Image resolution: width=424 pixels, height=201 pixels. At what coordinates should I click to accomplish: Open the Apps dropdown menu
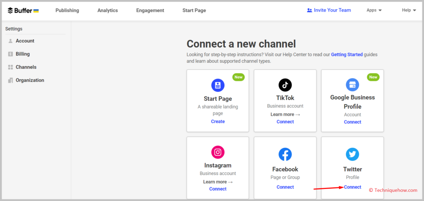(374, 10)
